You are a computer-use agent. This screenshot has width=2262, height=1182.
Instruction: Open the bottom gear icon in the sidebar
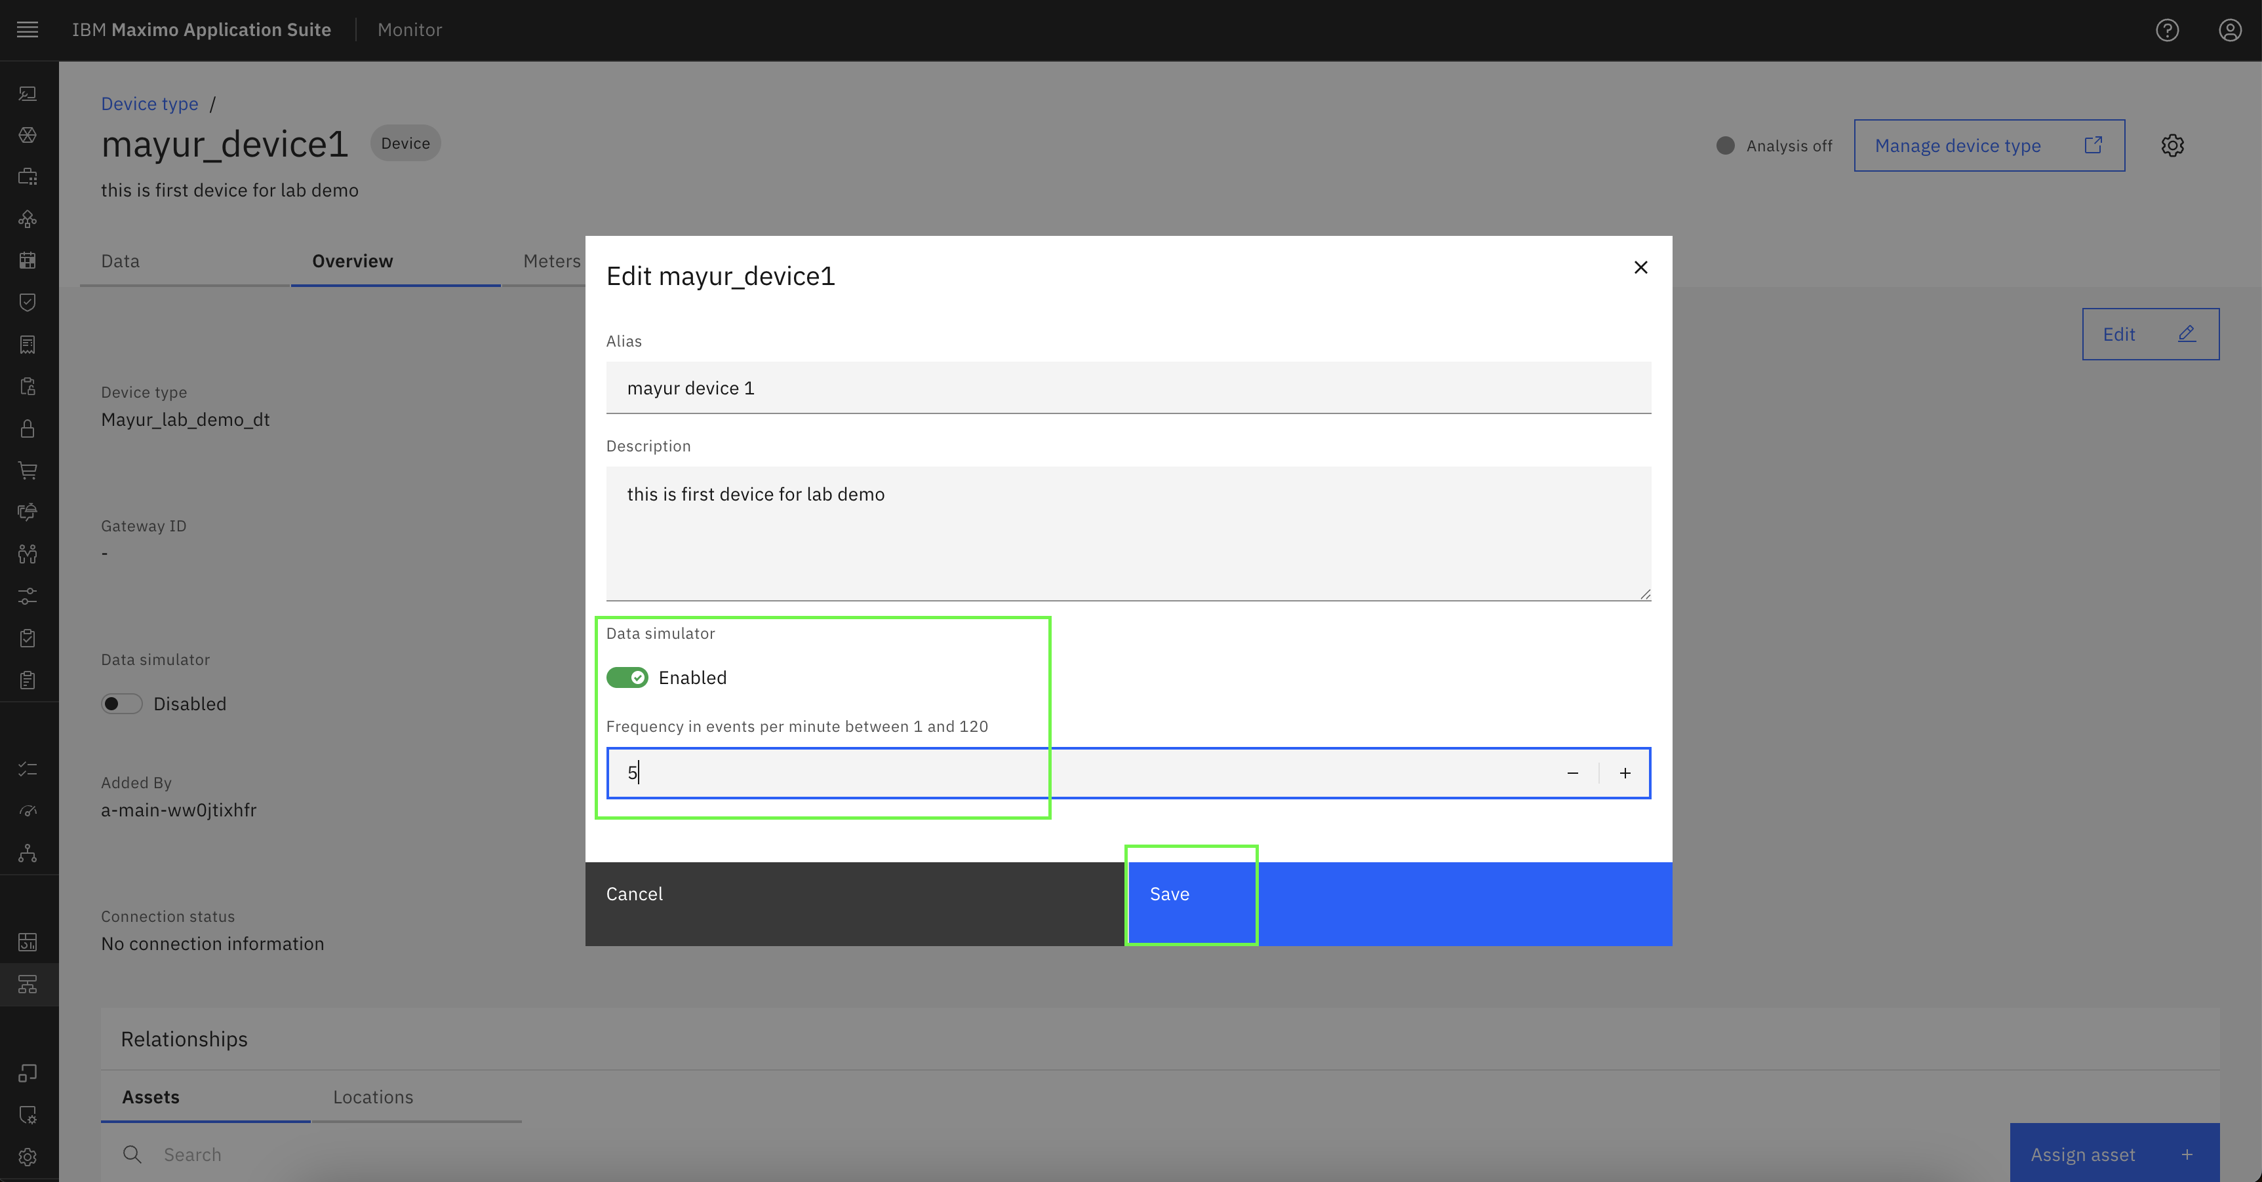tap(28, 1156)
